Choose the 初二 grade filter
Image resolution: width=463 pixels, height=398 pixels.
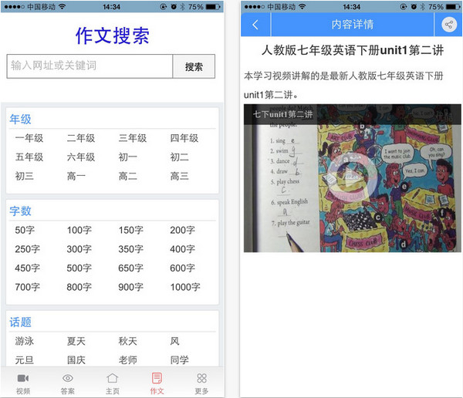(180, 157)
